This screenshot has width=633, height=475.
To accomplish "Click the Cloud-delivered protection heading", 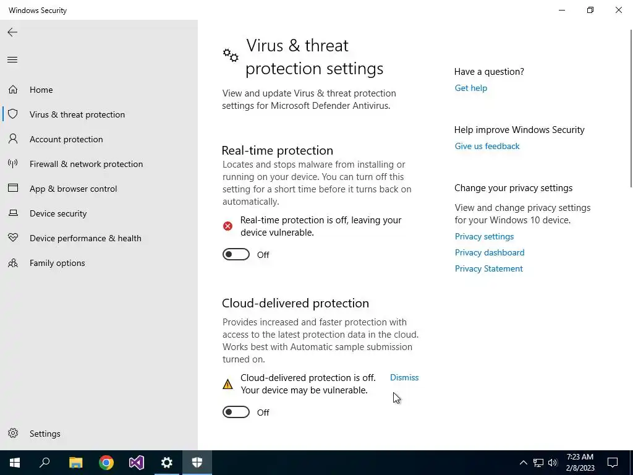I will [295, 303].
